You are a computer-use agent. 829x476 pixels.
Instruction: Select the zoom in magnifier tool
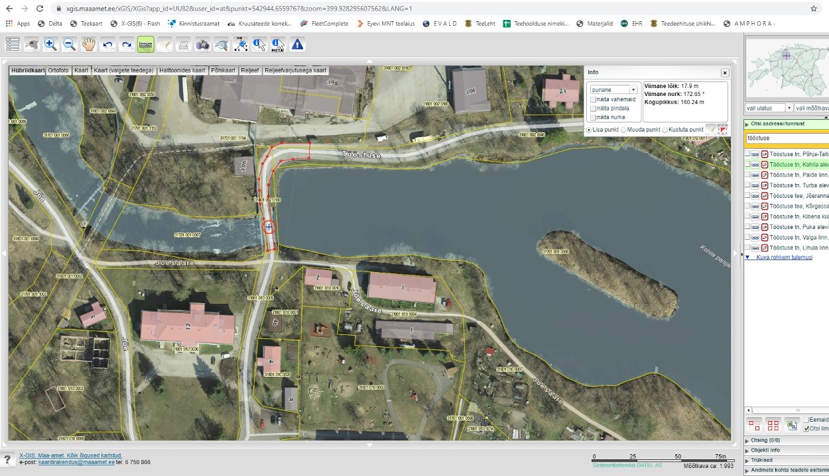point(50,44)
